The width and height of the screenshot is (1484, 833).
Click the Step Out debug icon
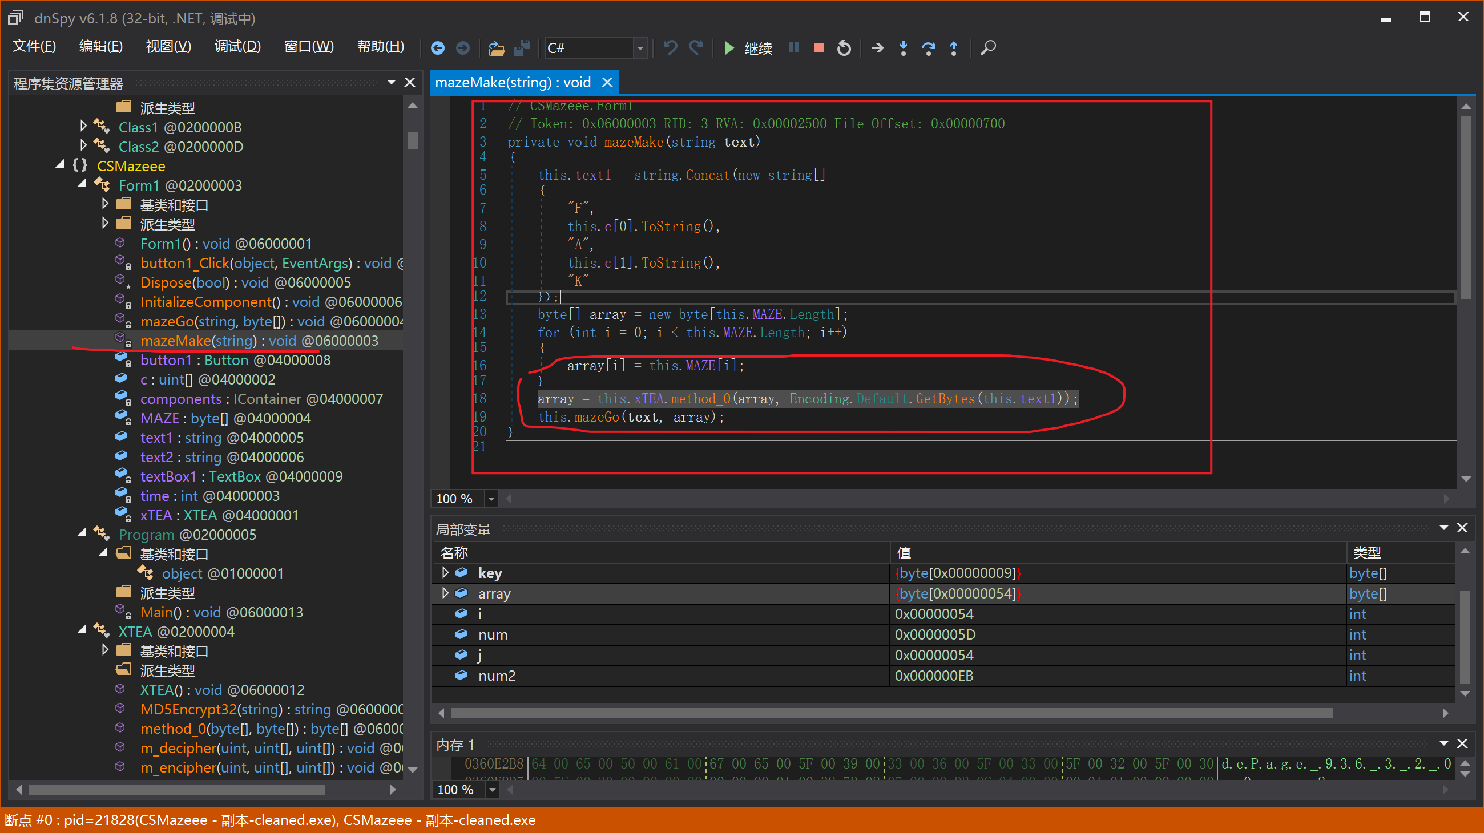click(956, 48)
